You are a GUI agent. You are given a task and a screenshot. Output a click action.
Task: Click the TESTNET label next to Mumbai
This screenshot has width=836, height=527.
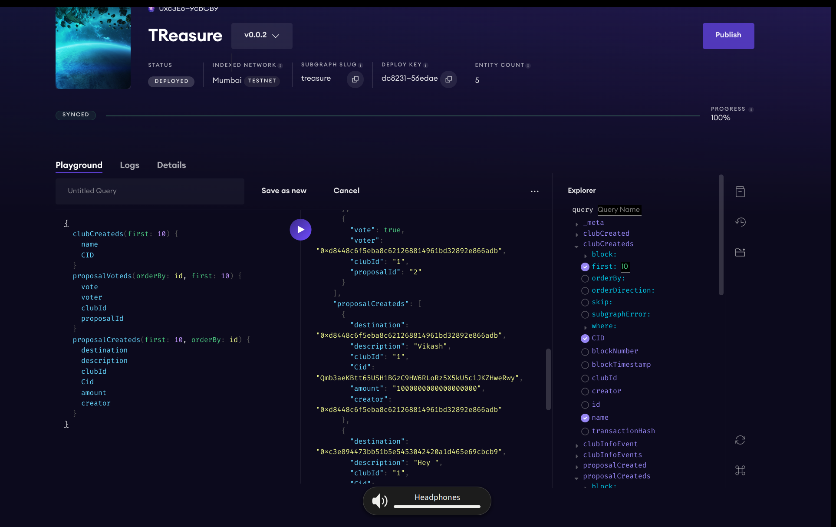[x=262, y=81]
